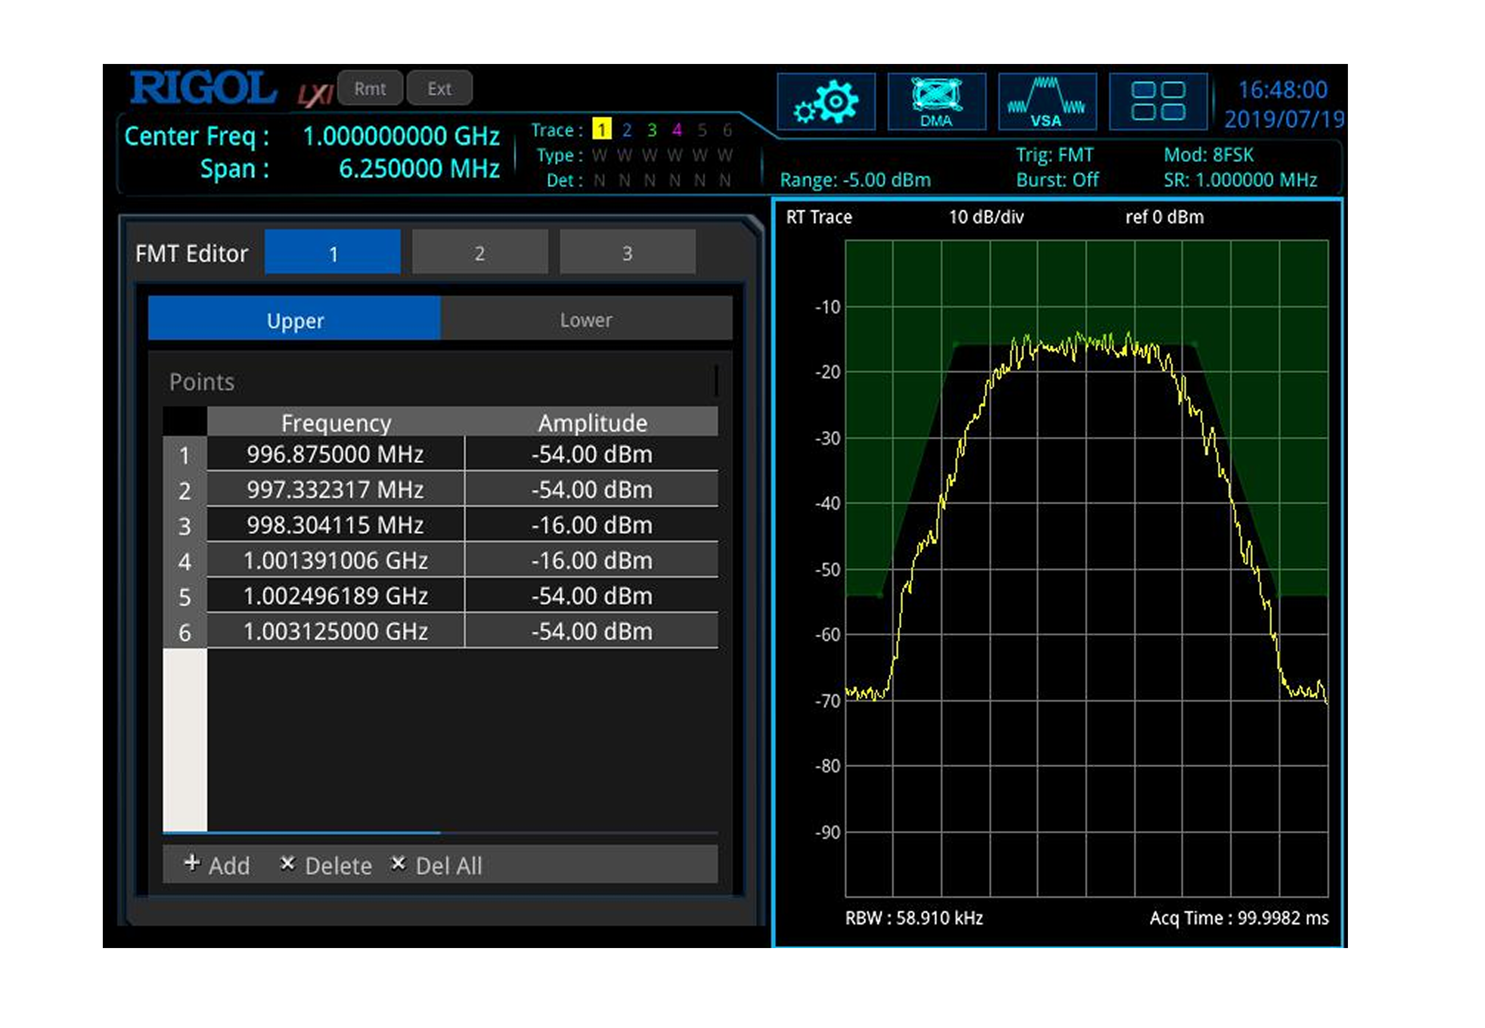Select the Lower mask tab
The height and width of the screenshot is (1028, 1485).
[x=585, y=319]
